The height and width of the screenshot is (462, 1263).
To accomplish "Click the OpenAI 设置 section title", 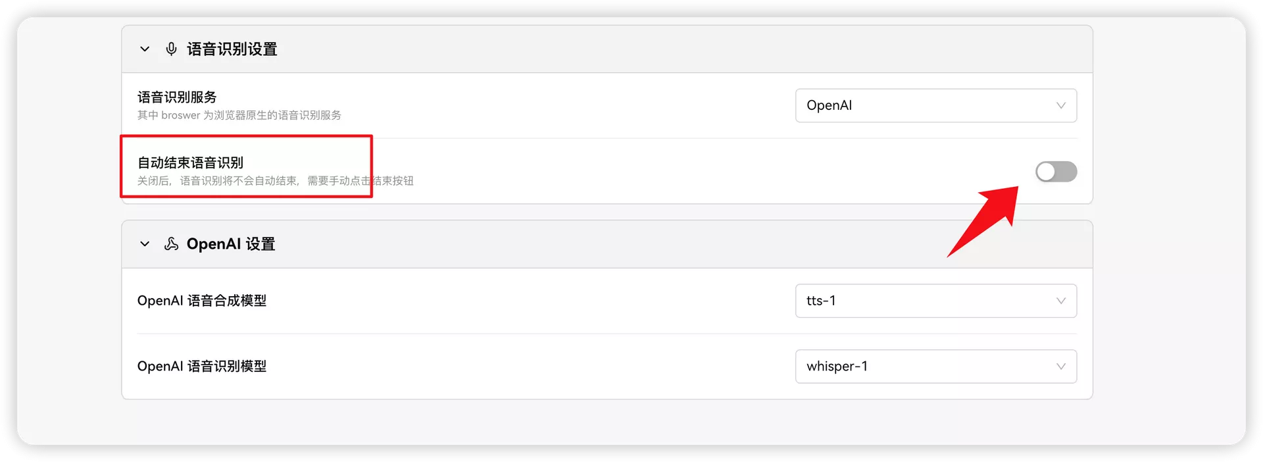I will click(230, 244).
